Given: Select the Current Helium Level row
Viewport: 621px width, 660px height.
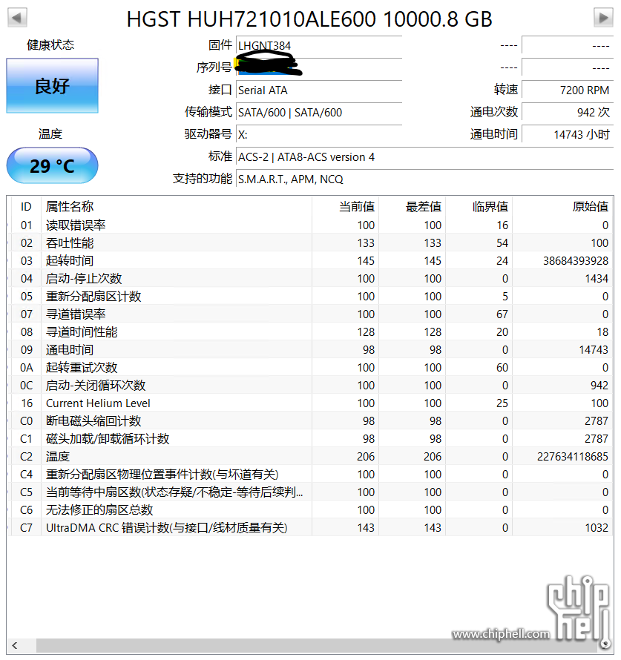Looking at the screenshot, I should pyautogui.click(x=310, y=403).
